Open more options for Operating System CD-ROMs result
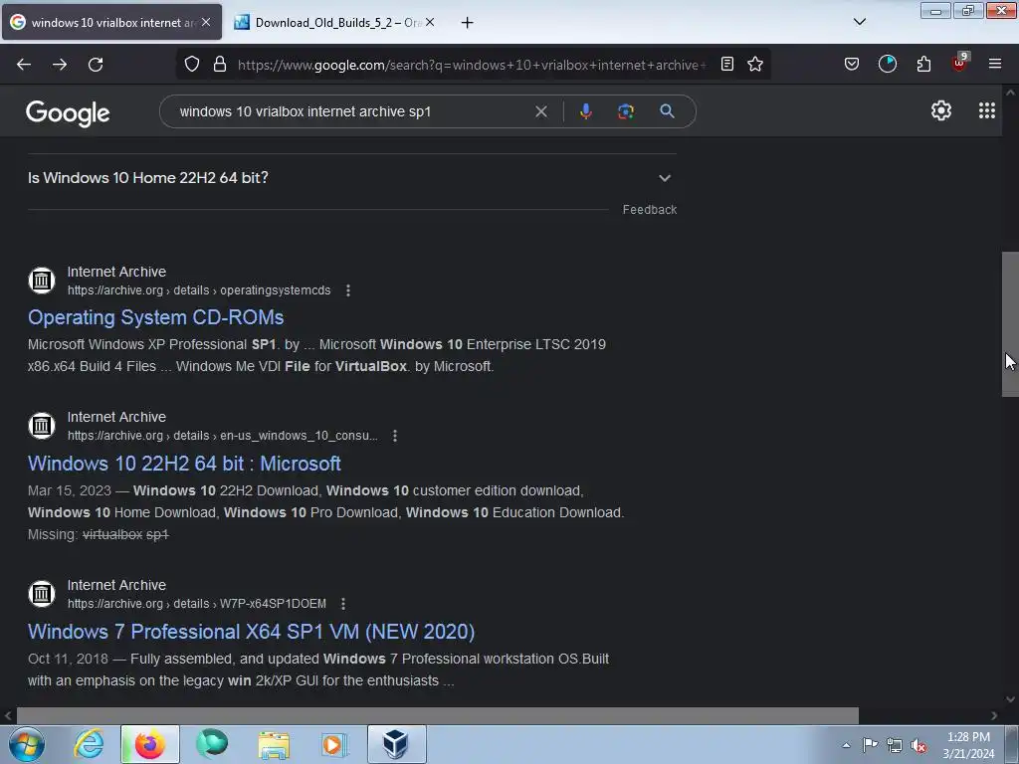Image resolution: width=1019 pixels, height=764 pixels. tap(348, 290)
